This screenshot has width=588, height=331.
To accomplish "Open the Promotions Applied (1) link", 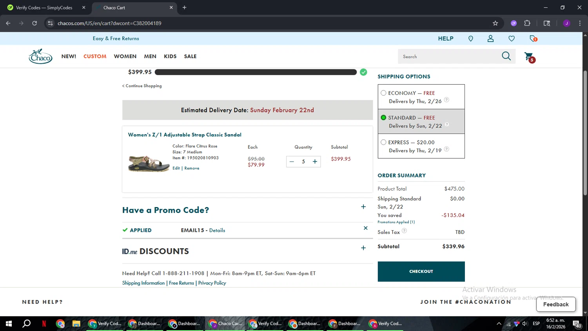I will click(396, 222).
